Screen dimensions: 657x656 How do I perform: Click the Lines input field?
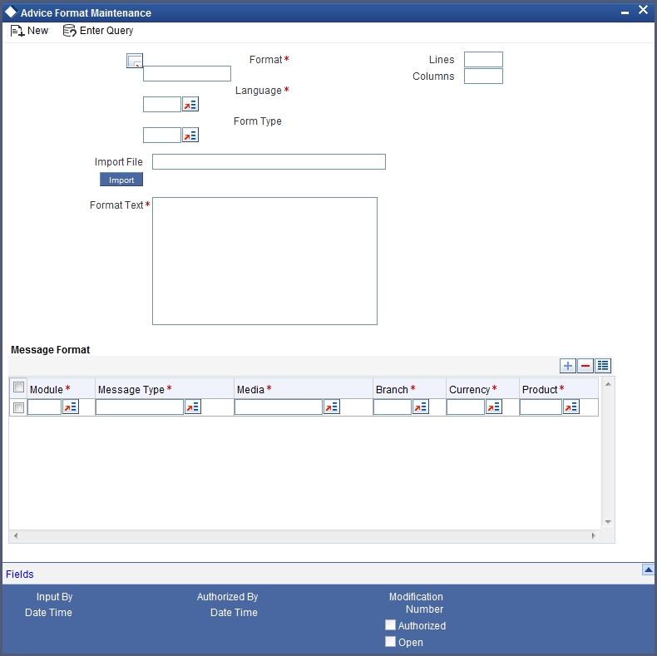point(483,60)
